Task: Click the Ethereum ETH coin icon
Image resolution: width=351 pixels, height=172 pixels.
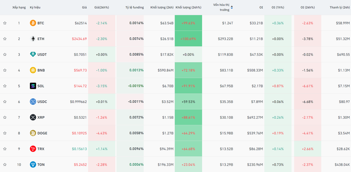Action: [x=33, y=39]
